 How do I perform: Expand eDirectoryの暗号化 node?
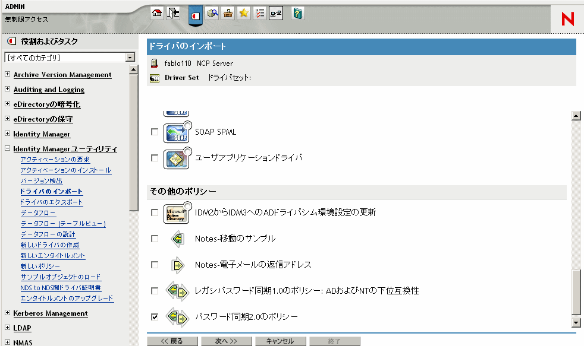8,104
